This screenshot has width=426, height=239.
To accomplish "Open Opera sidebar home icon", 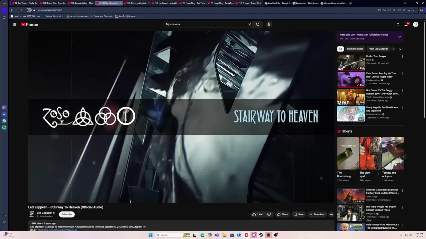I will pyautogui.click(x=4, y=11).
